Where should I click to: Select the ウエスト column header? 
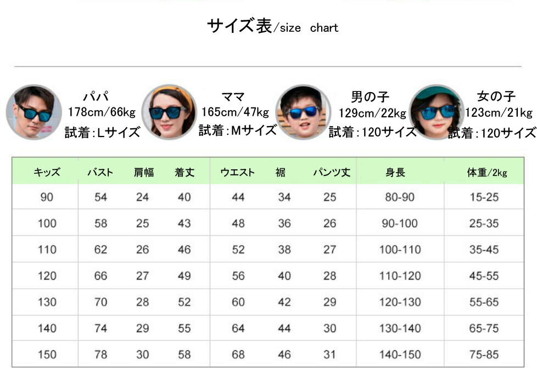click(237, 173)
